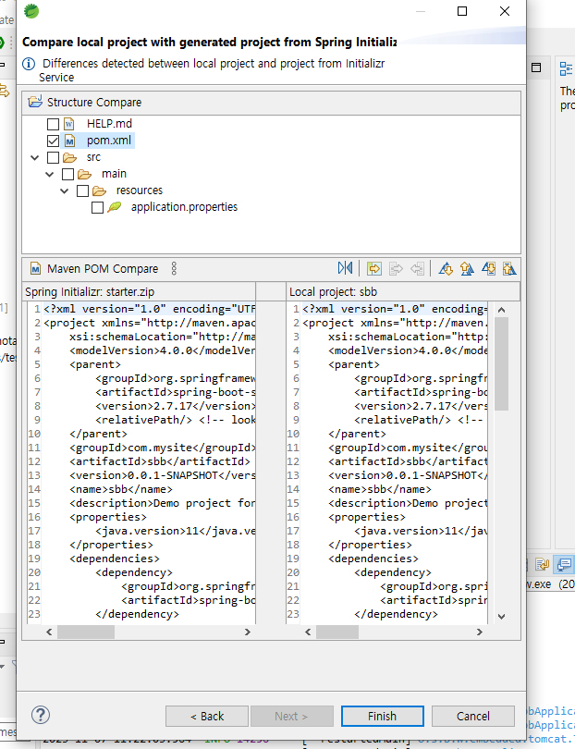Viewport: 575px width, 749px height.
Task: Click right arrow of Spring Initializr pane horizontal scrollbar
Action: coord(247,632)
